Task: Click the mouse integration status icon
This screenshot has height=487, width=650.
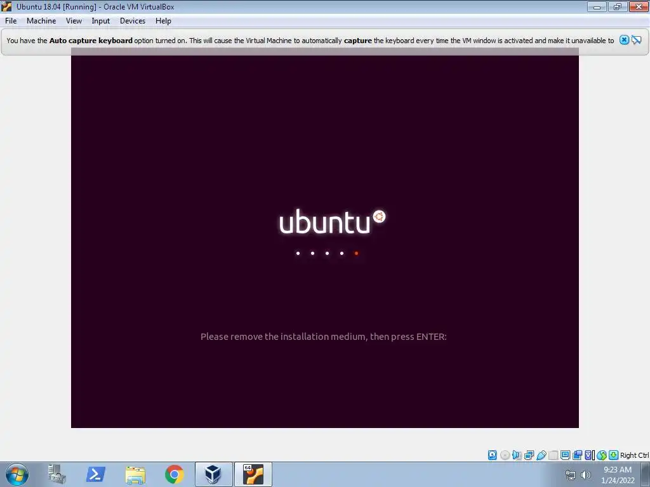Action: click(602, 455)
